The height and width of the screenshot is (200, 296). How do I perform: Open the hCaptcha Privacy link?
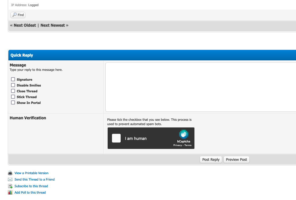[177, 145]
